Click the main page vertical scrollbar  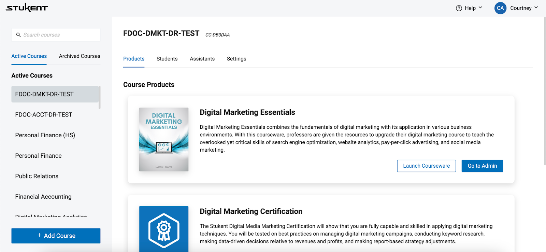tap(544, 91)
